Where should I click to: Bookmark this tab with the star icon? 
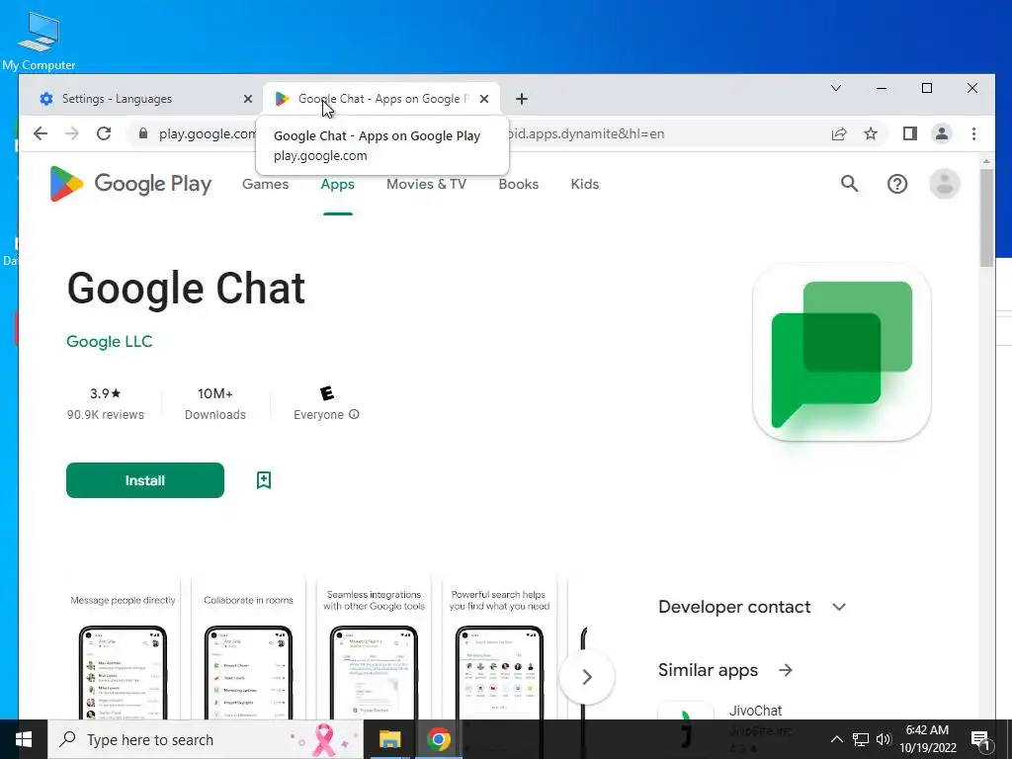pyautogui.click(x=871, y=133)
